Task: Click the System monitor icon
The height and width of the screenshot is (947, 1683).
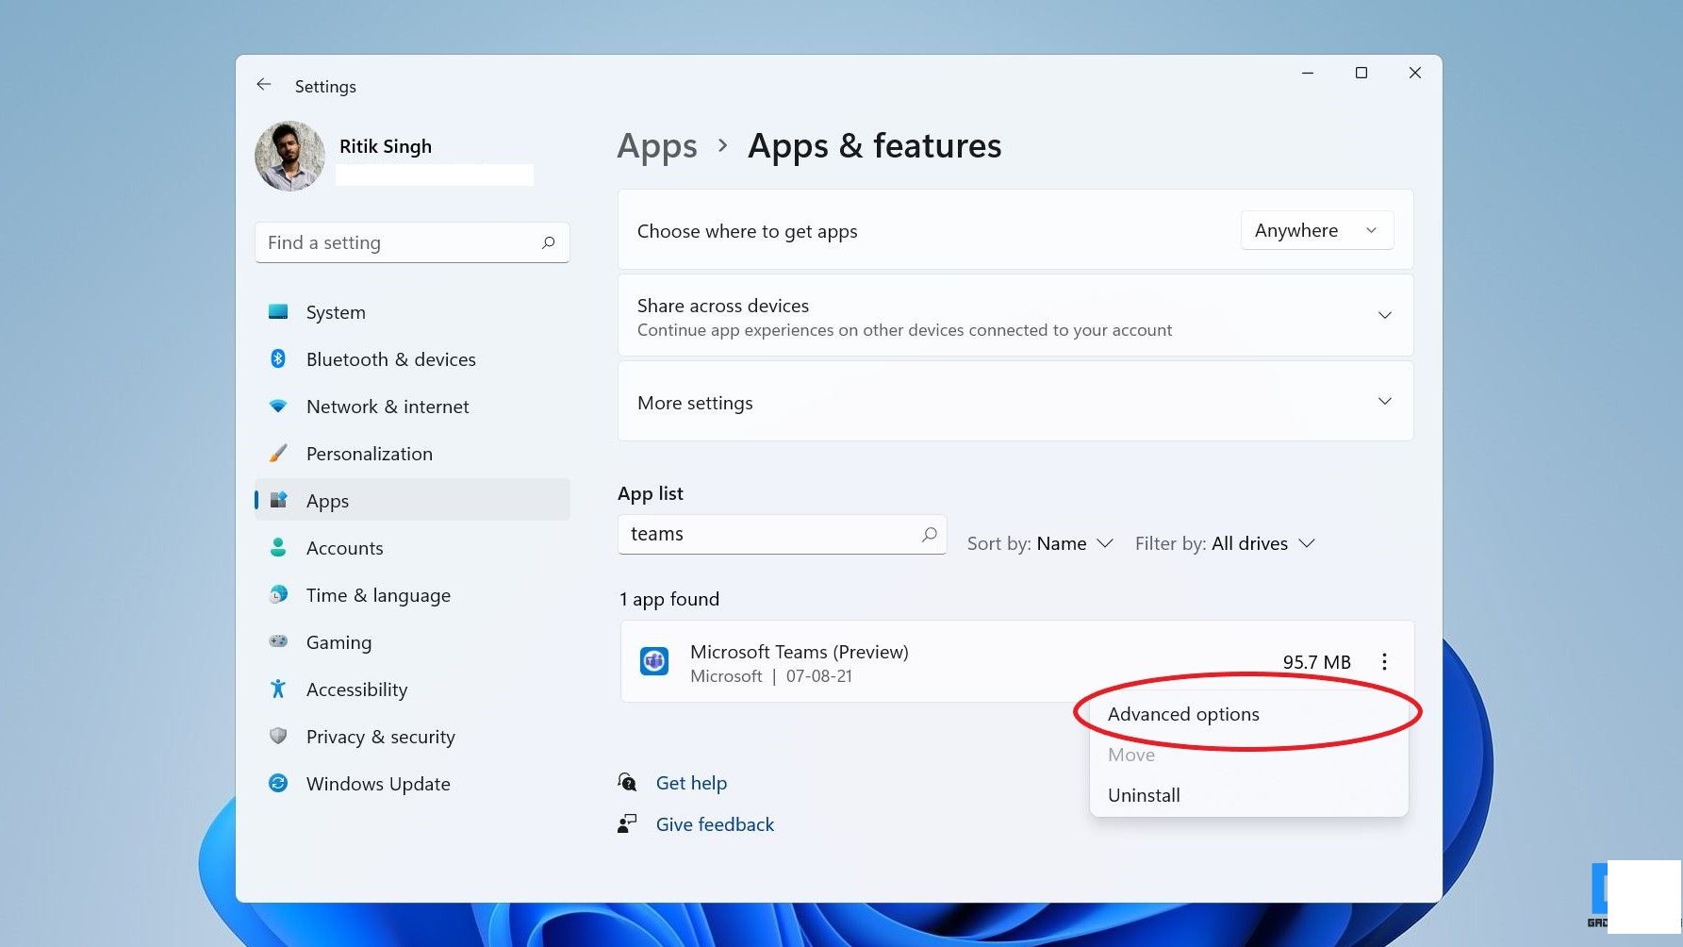Action: click(x=278, y=311)
